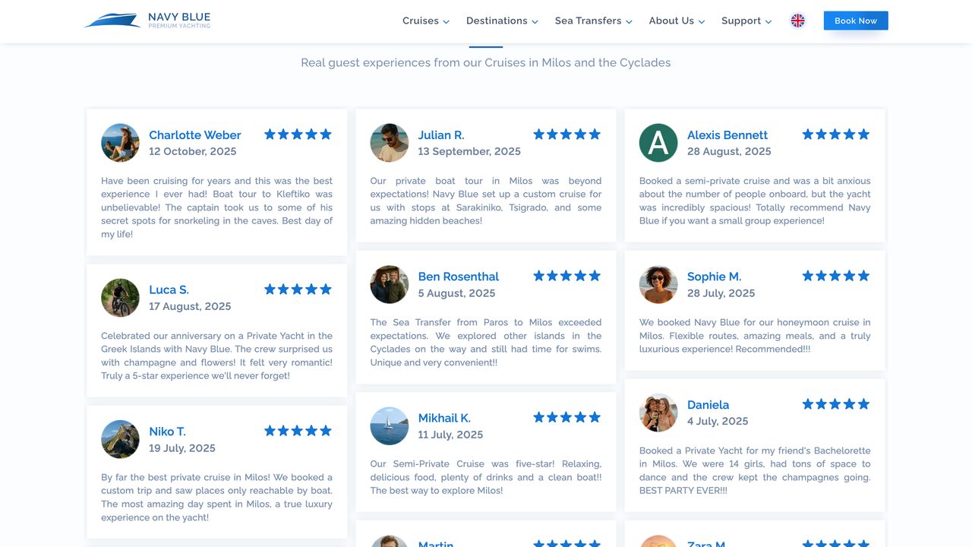Click the date 19 July, 2025
This screenshot has height=547, width=972.
[x=182, y=448]
